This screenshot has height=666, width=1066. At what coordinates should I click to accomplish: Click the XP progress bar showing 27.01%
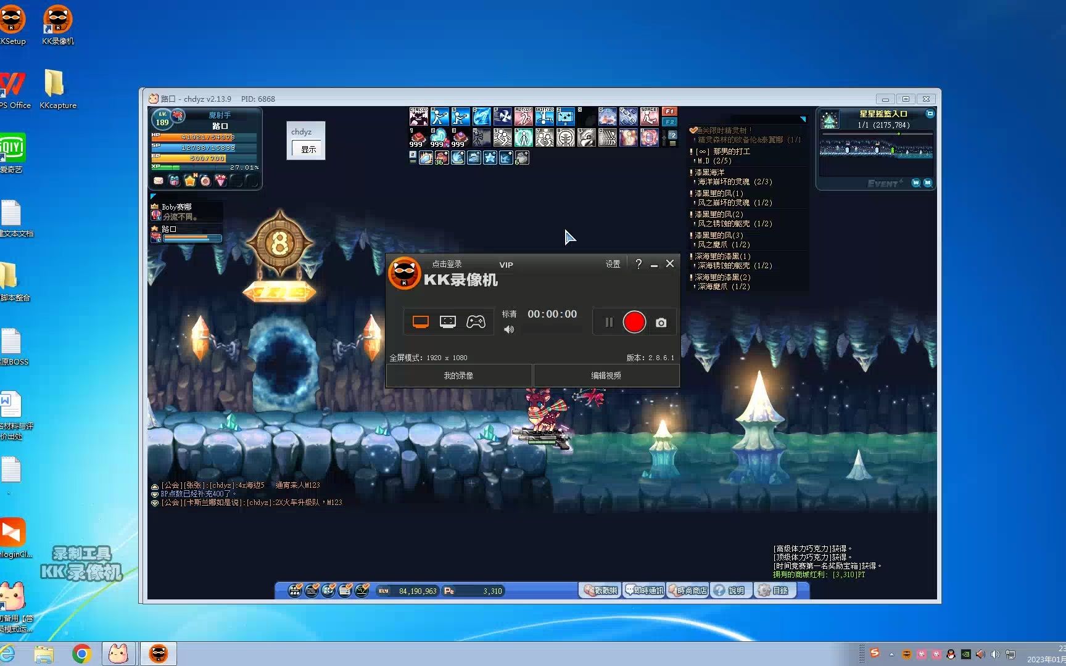coord(204,167)
